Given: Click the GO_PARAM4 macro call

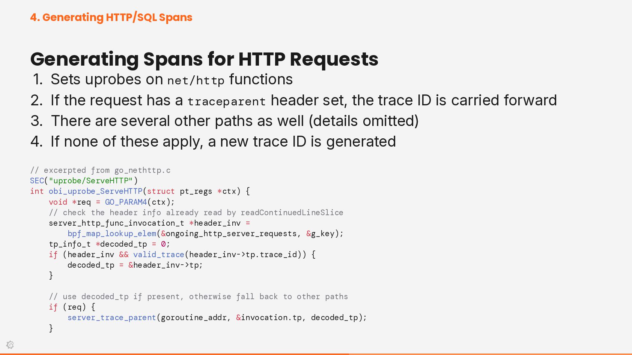Looking at the screenshot, I should click(126, 202).
